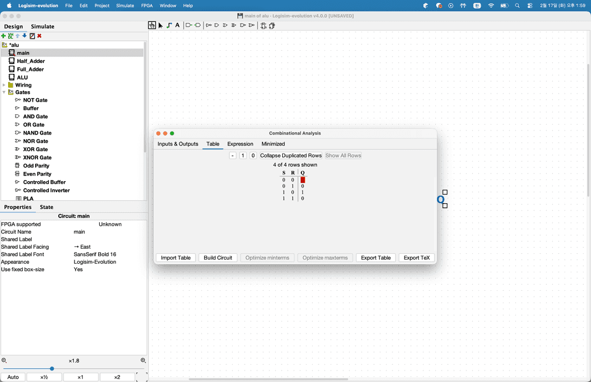Image resolution: width=591 pixels, height=382 pixels.
Task: Select XOR Gate in component tree
Action: 35,149
